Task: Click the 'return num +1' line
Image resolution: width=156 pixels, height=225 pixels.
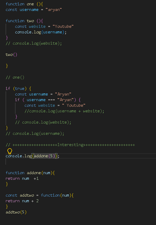Action: [22, 179]
